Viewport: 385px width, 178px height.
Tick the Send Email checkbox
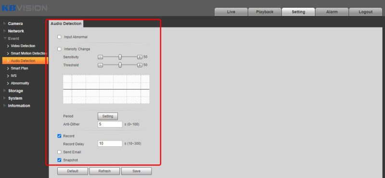(59, 152)
